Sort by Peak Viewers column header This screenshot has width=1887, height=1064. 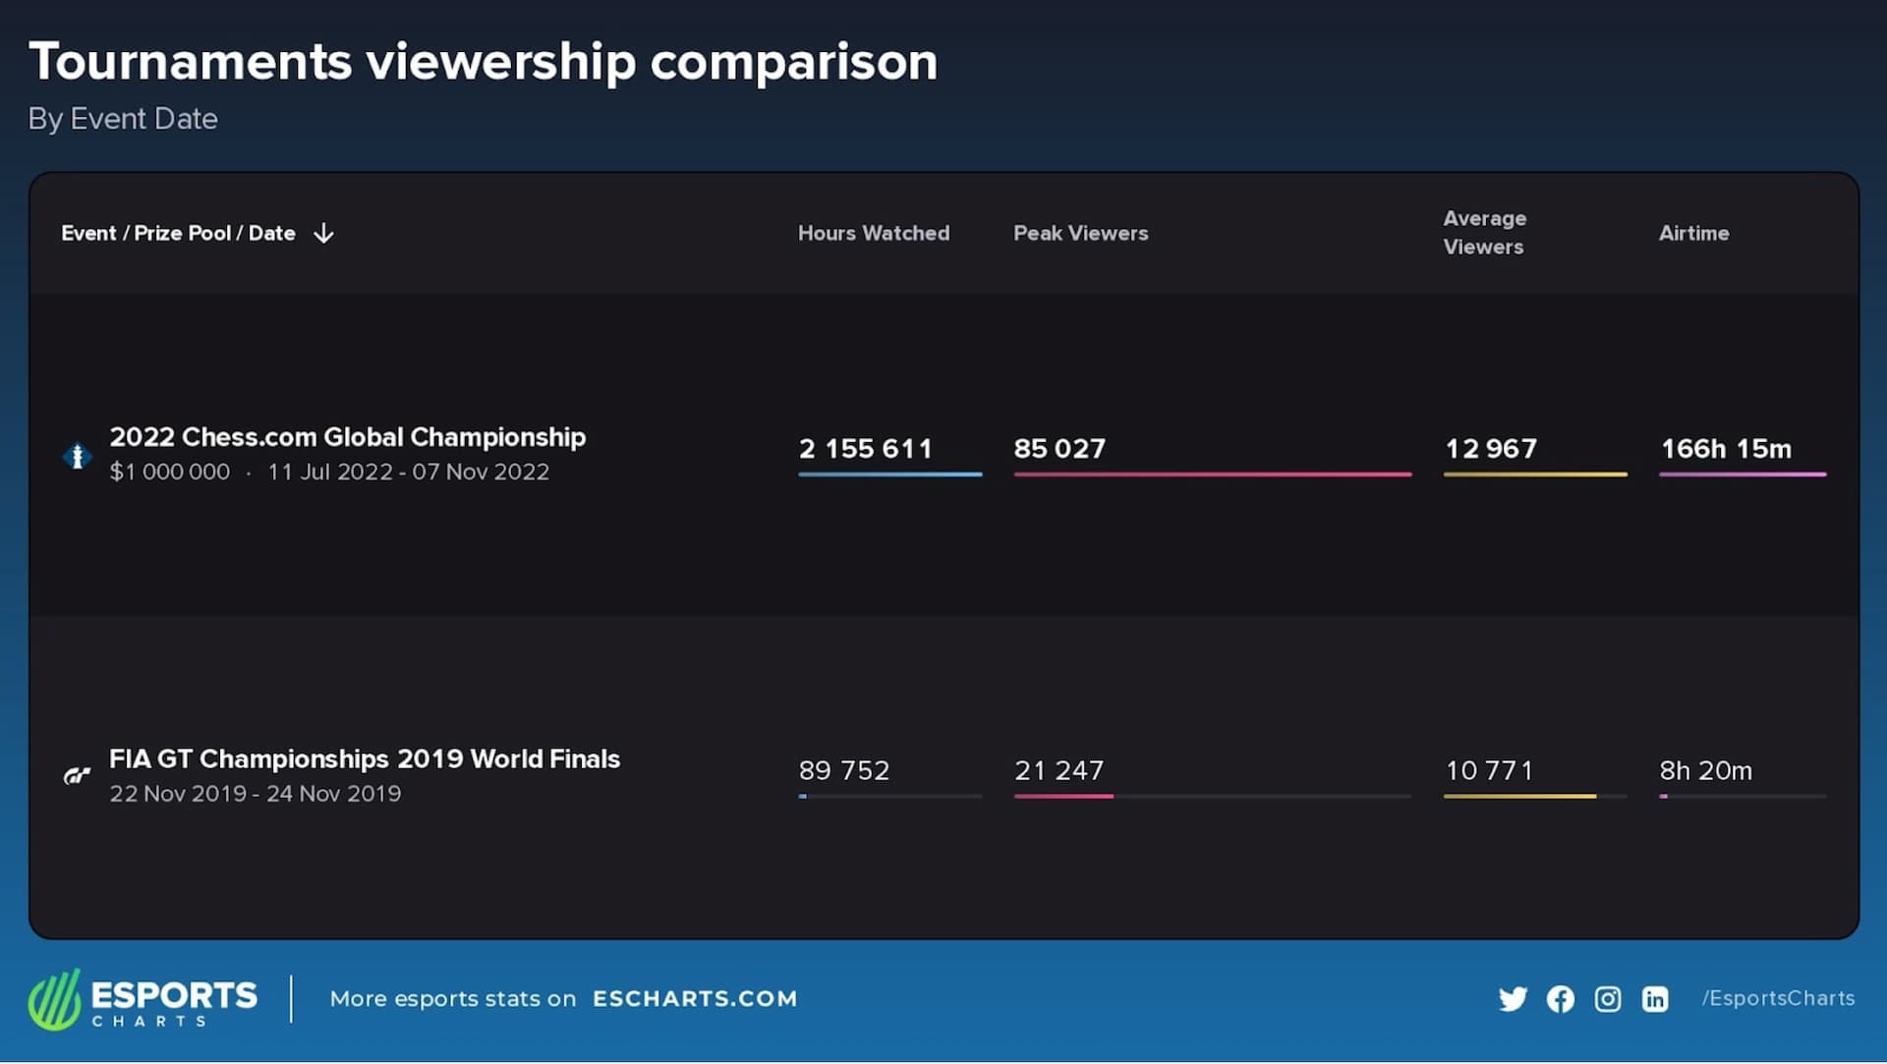(x=1080, y=234)
